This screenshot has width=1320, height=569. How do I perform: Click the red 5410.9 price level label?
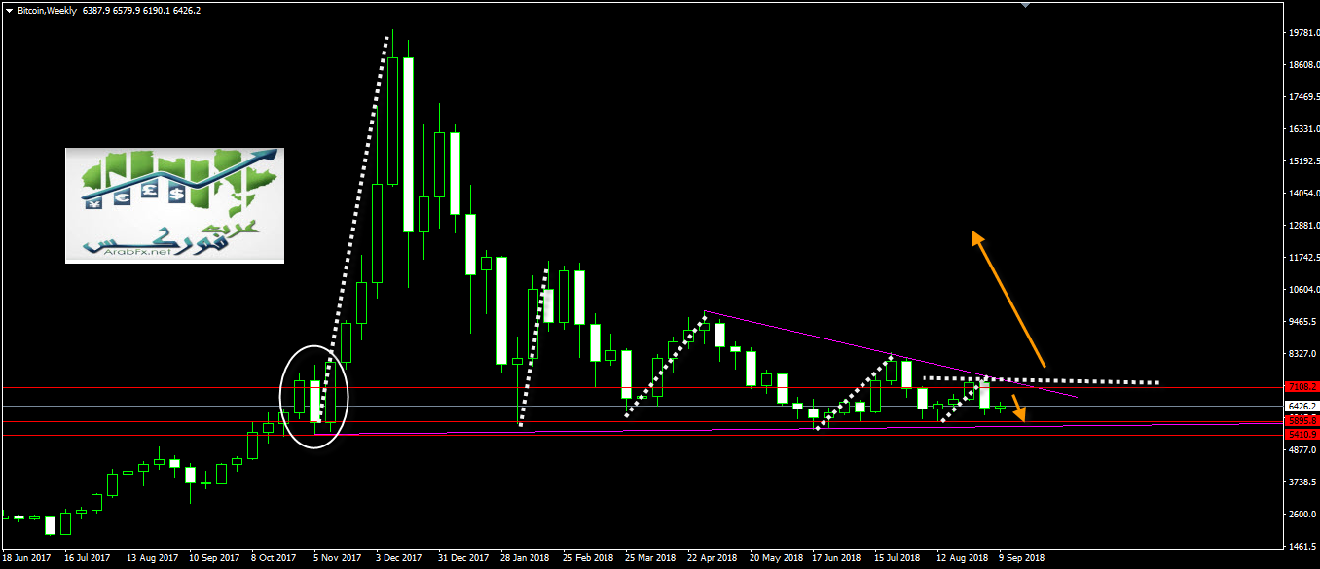(x=1302, y=434)
